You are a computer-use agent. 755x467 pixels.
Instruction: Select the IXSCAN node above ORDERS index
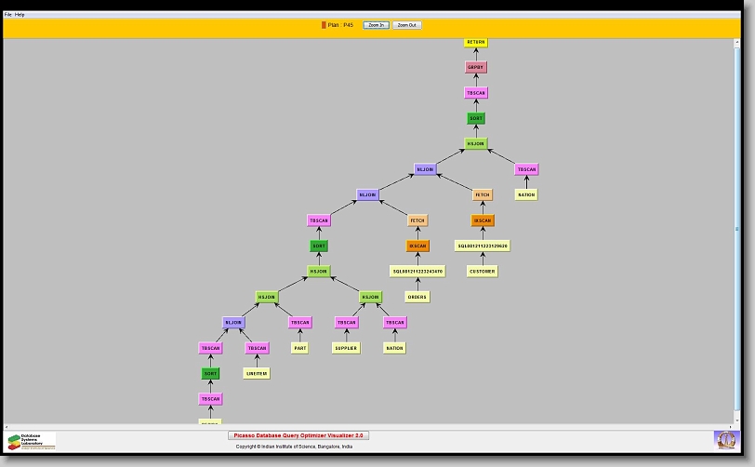(x=417, y=247)
